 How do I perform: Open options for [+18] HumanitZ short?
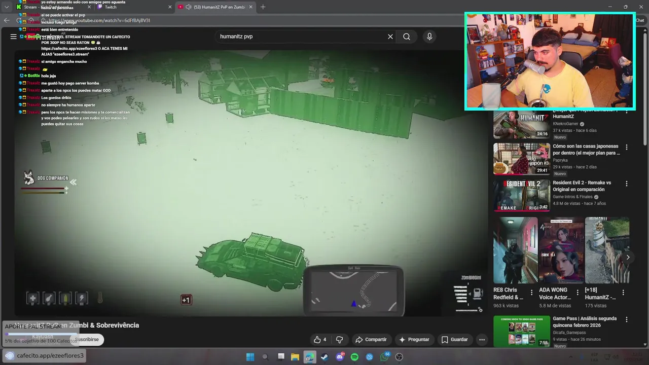point(623,293)
